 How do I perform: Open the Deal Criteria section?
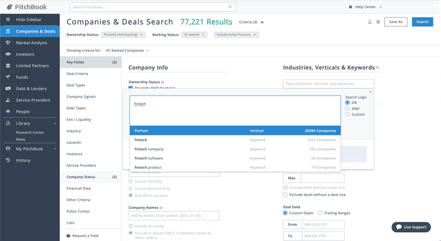[x=77, y=73]
